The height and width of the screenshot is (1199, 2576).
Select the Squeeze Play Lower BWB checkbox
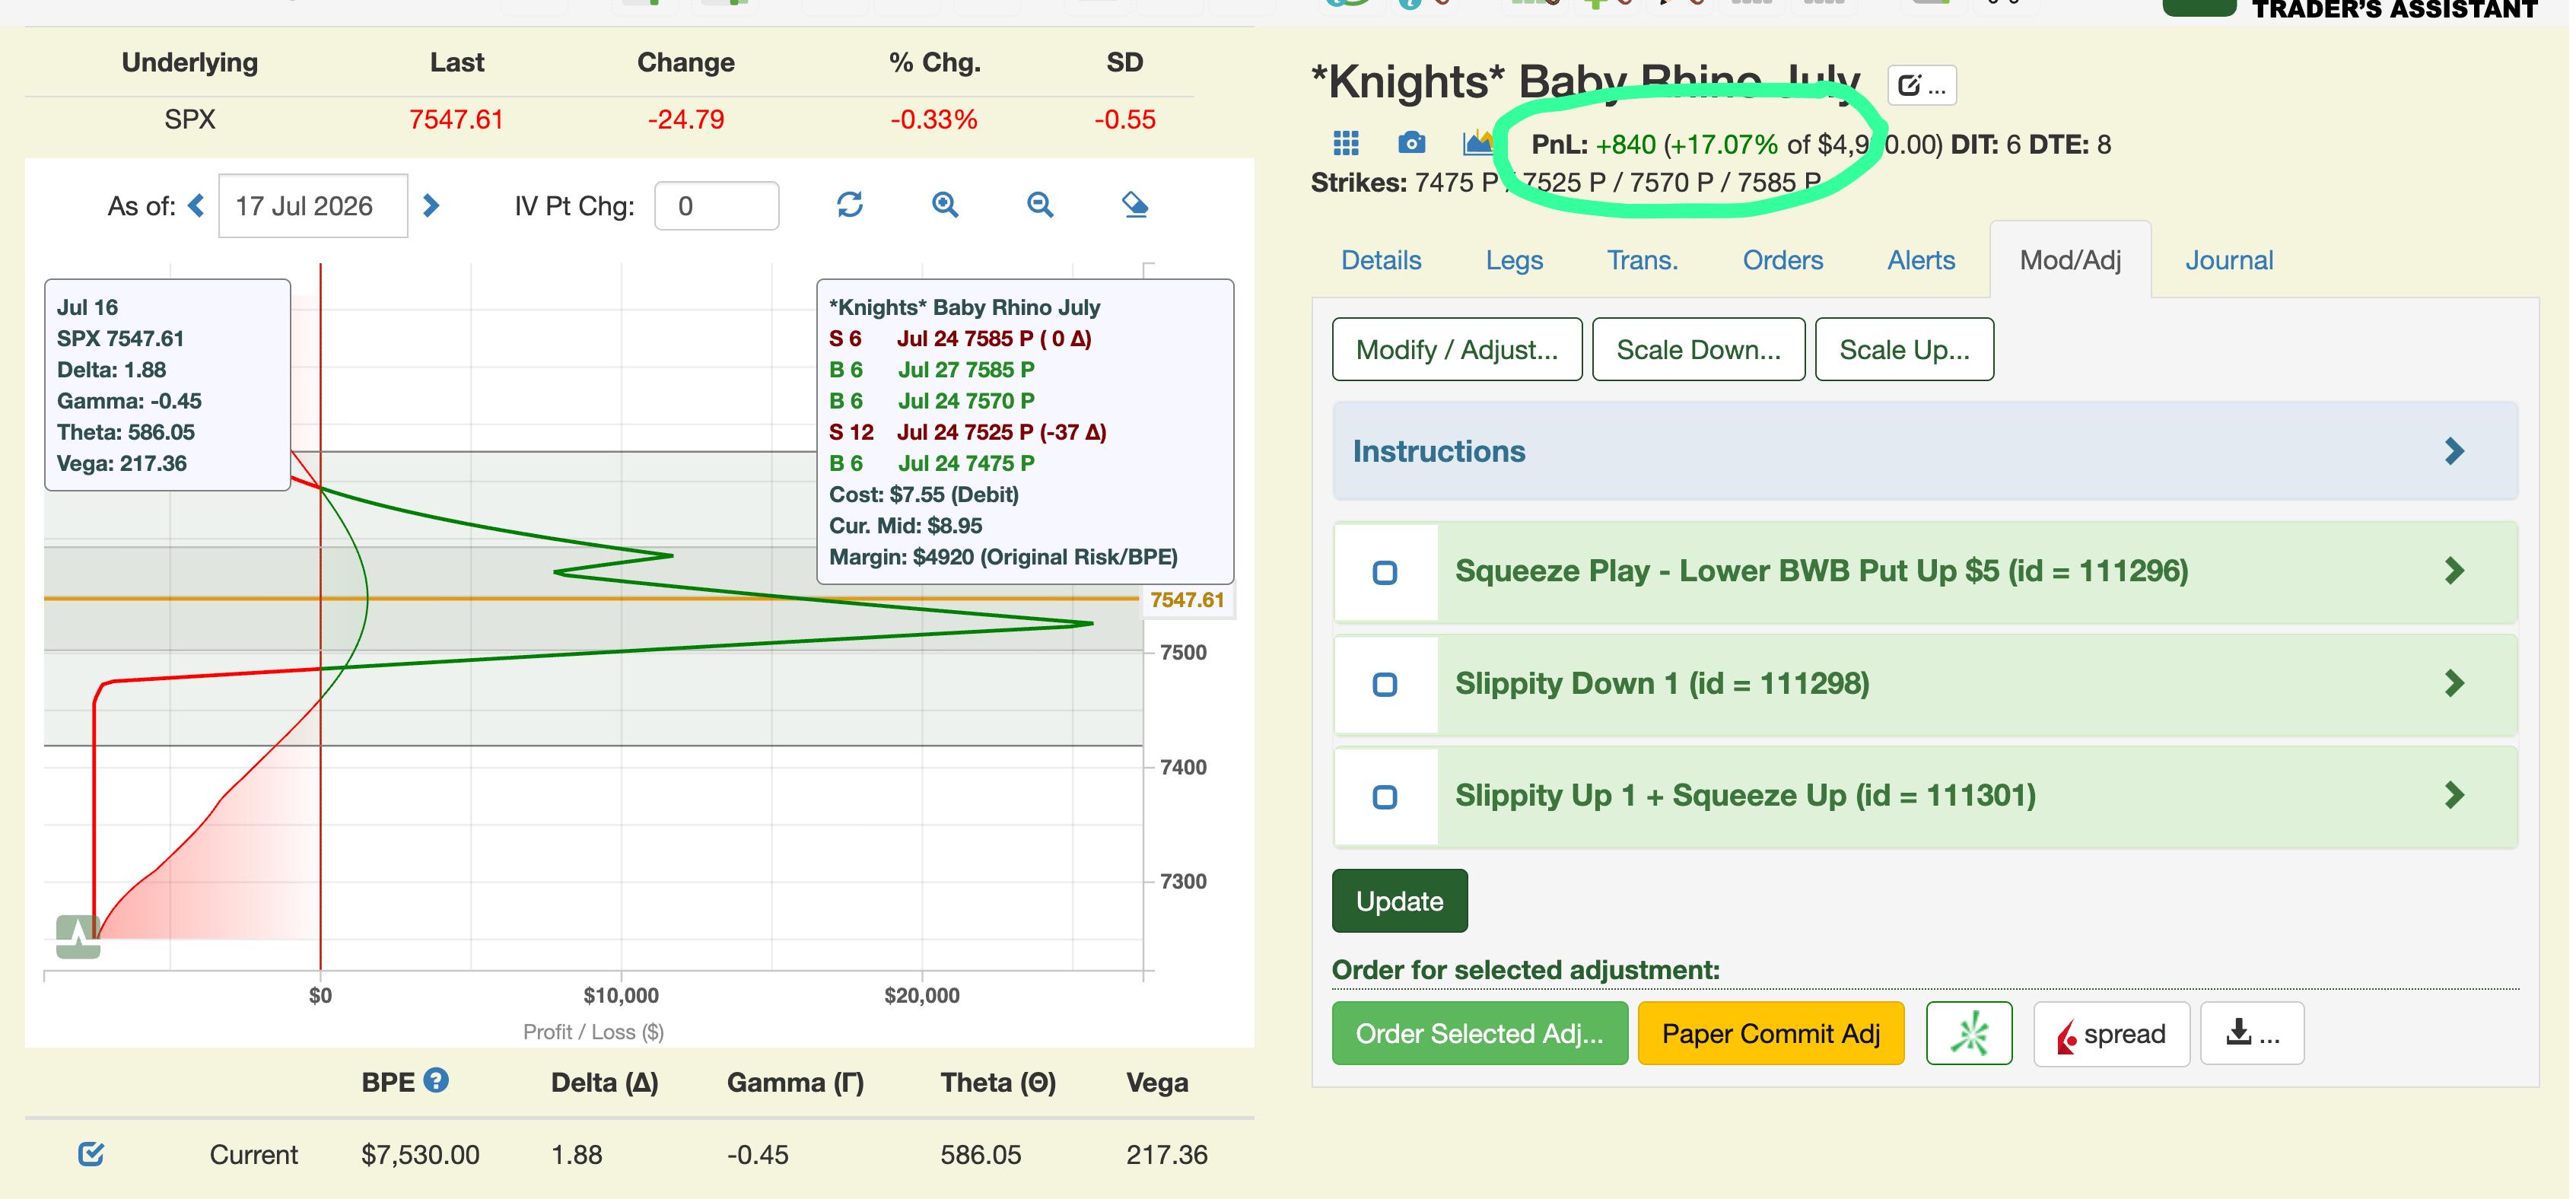coord(1385,573)
